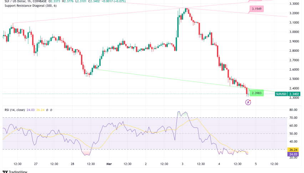This screenshot has width=304, height=173.
Task: Click the 3.0000 price axis label
Action: [294, 32]
